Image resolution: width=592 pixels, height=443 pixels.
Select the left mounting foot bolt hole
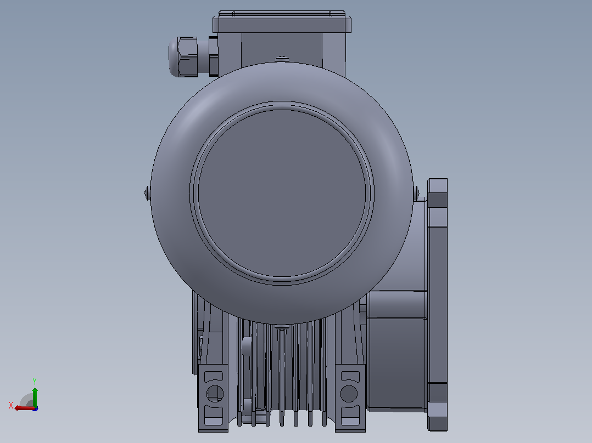coord(215,393)
